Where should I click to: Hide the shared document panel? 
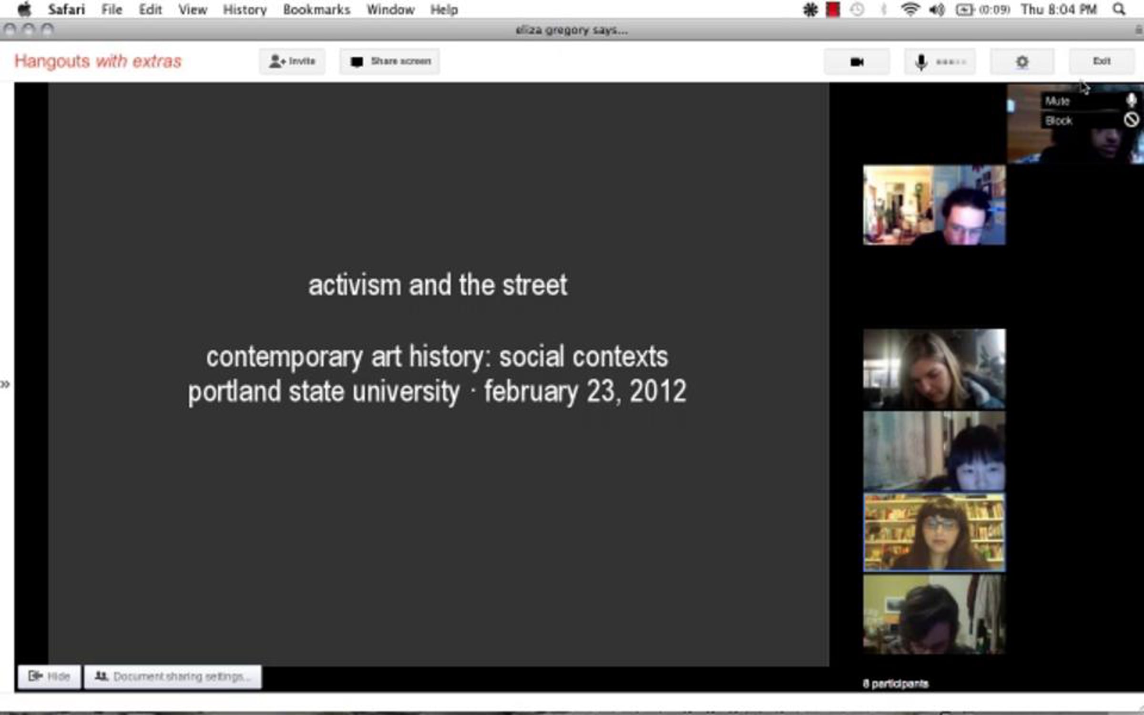49,676
